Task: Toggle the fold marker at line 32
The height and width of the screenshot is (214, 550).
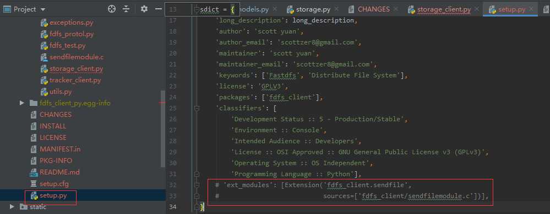Action: 197,185
